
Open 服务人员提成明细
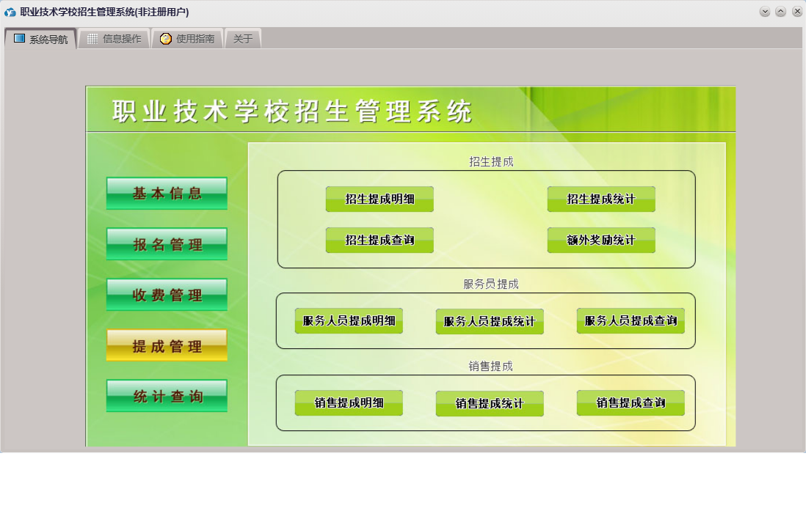coord(349,321)
